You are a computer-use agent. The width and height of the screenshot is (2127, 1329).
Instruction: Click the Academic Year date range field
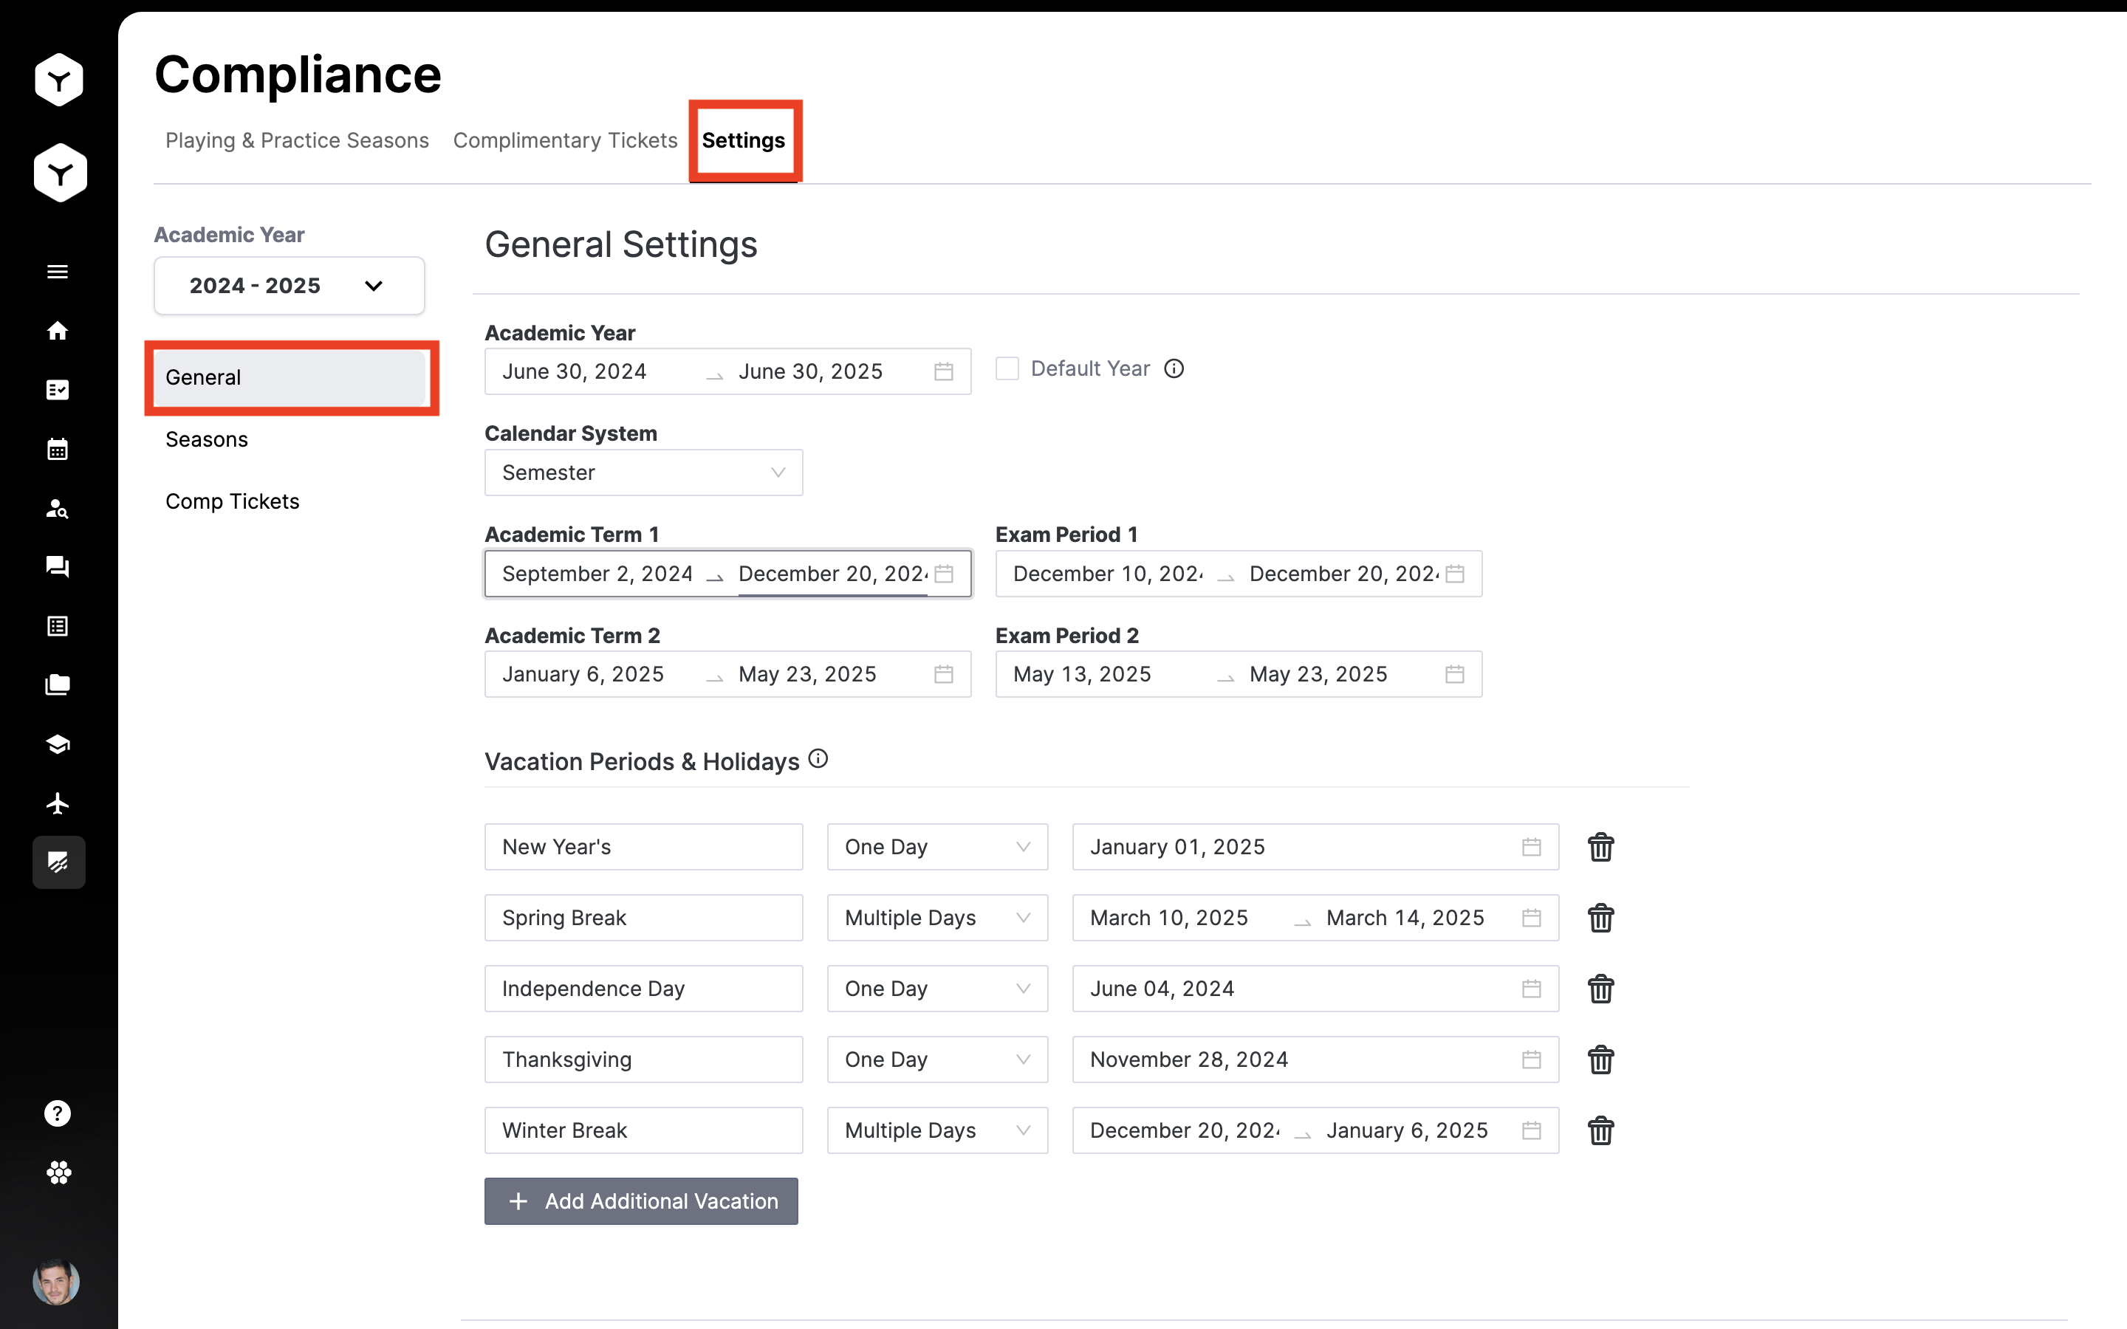pos(727,372)
